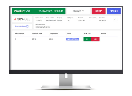Click the red STOP button
Screen dimensions: 132x96
[x=98, y=11]
